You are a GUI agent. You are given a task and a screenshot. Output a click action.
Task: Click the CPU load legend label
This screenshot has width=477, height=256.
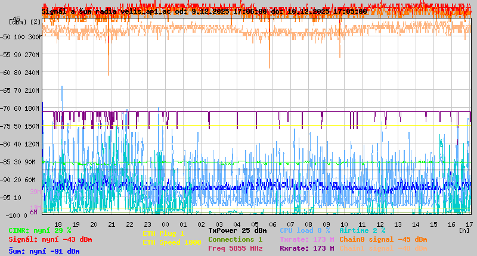304,230
